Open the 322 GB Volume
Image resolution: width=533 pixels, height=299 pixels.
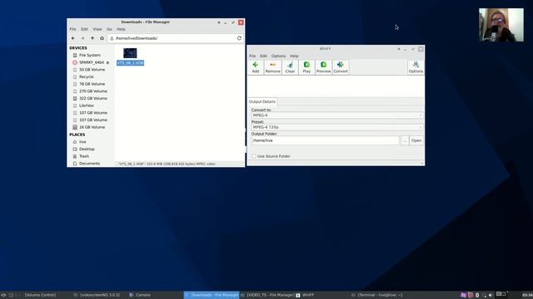click(x=92, y=98)
